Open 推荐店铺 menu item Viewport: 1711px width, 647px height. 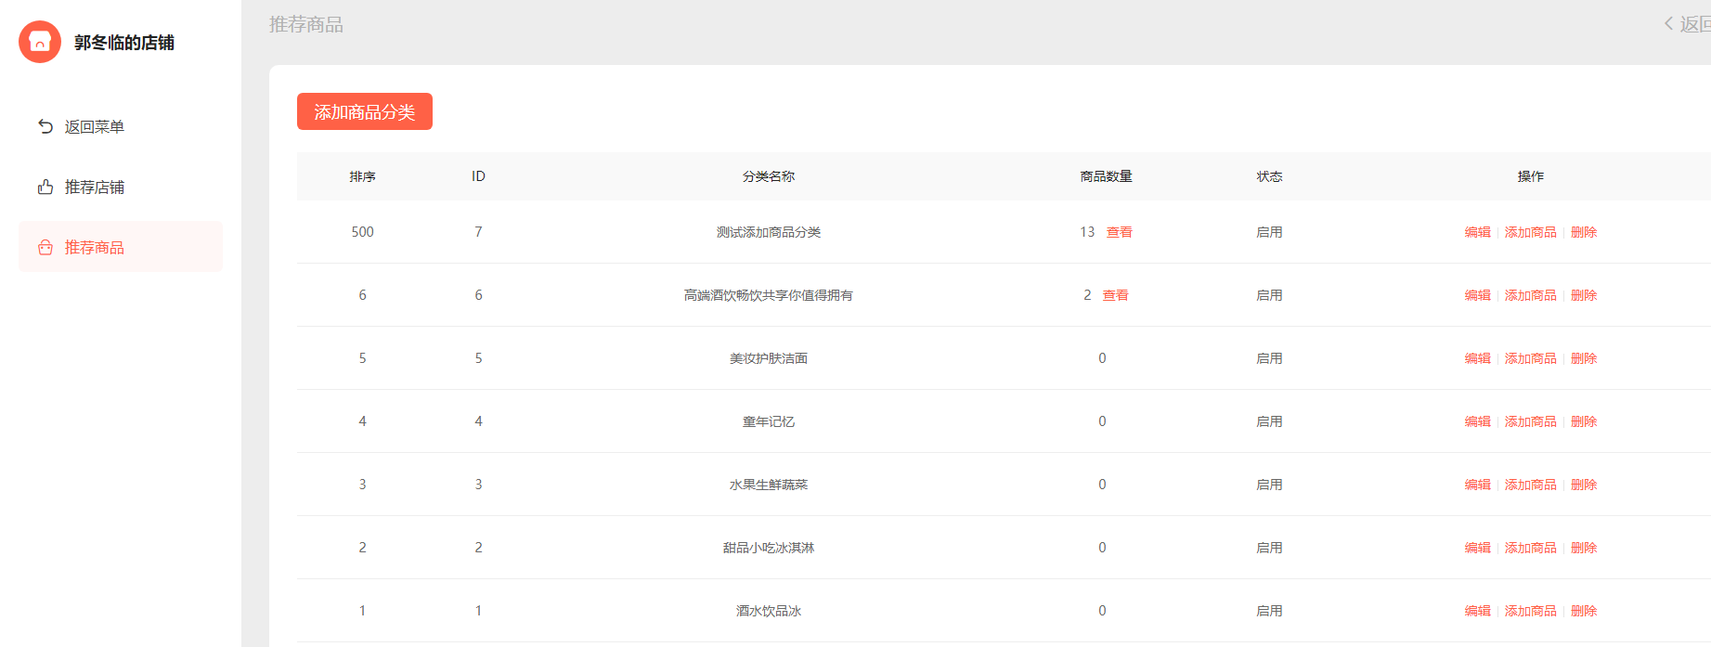pos(121,187)
